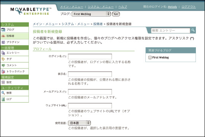Image resolution: width=205 pixels, height=137 pixels.
Task: Open エントリー via its sidebar icon
Action: pos(3,53)
